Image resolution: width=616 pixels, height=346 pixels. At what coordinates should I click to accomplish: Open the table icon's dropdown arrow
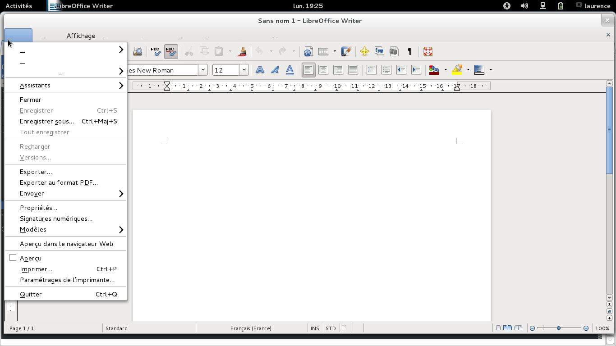(335, 51)
